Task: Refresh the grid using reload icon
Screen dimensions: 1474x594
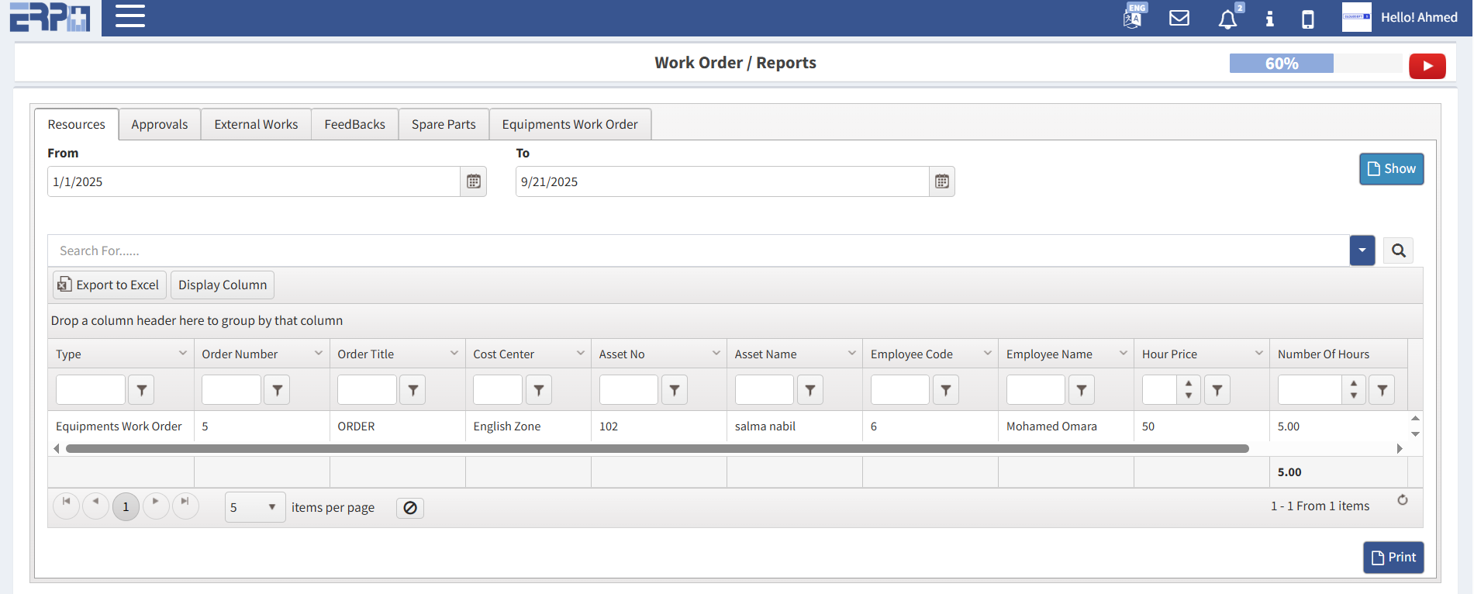Action: [1402, 500]
